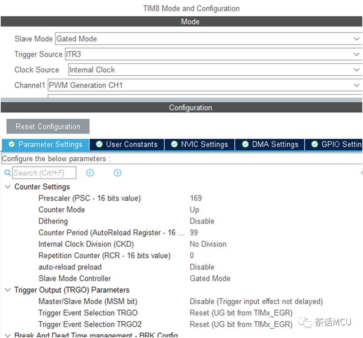Select the Internal Clock Division value No Division
The height and width of the screenshot is (338, 363).
[x=208, y=244]
